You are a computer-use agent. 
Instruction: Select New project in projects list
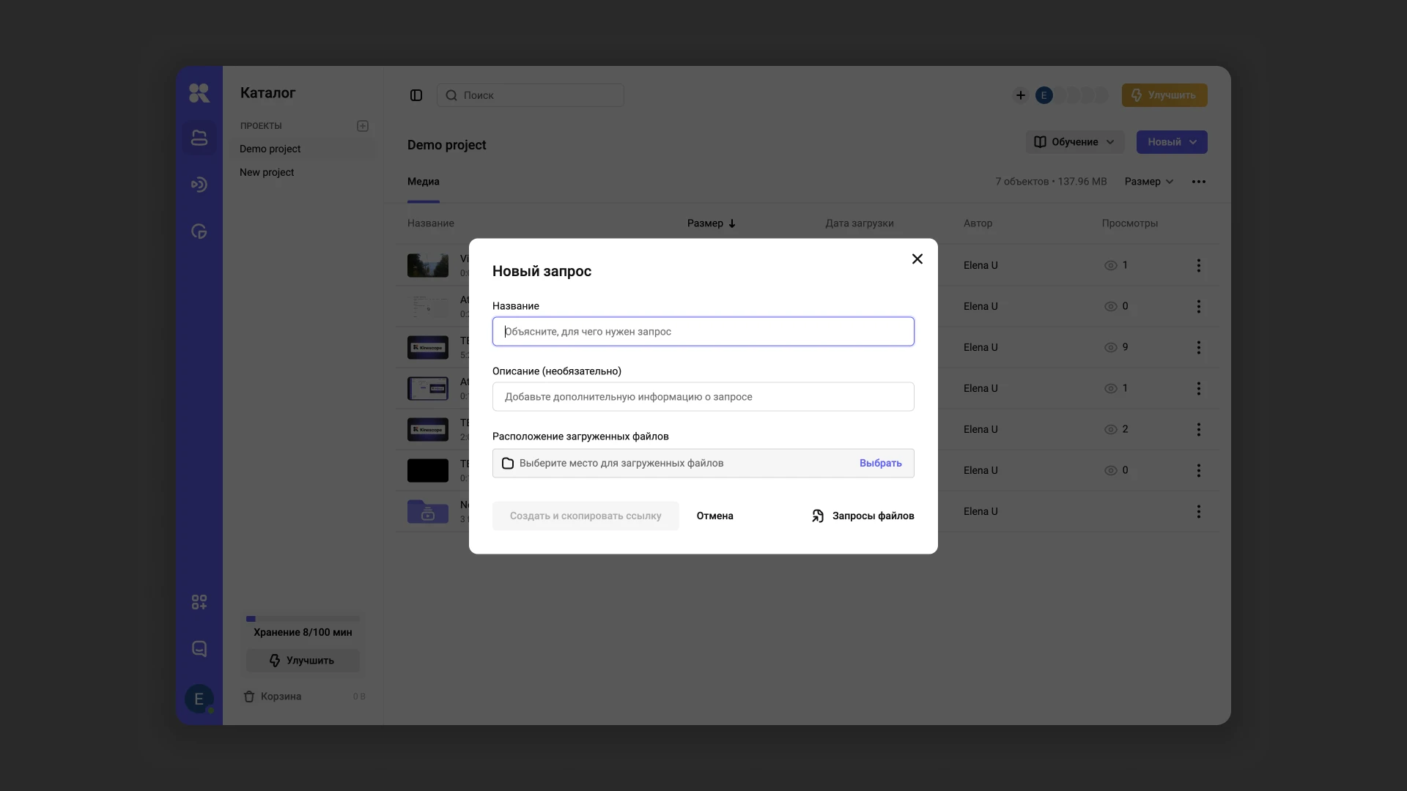[267, 172]
